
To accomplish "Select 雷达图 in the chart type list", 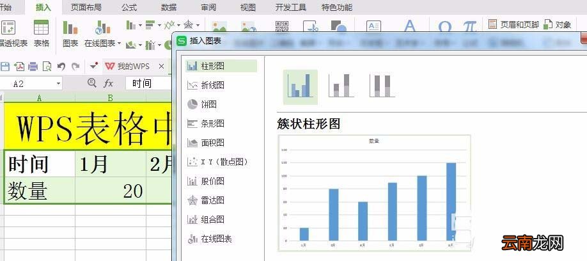I will click(x=221, y=200).
